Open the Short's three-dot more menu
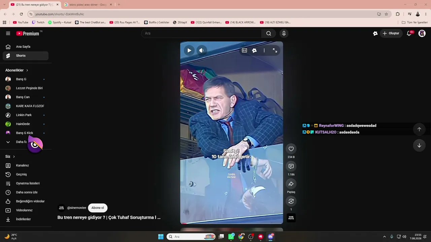 tap(264, 50)
